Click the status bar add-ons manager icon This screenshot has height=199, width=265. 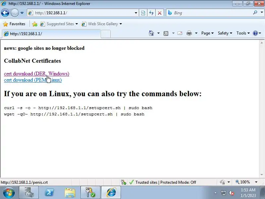point(123,182)
